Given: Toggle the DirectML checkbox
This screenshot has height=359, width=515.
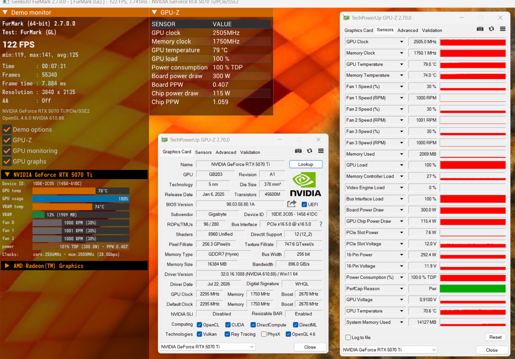Looking at the screenshot, I should pos(296,325).
